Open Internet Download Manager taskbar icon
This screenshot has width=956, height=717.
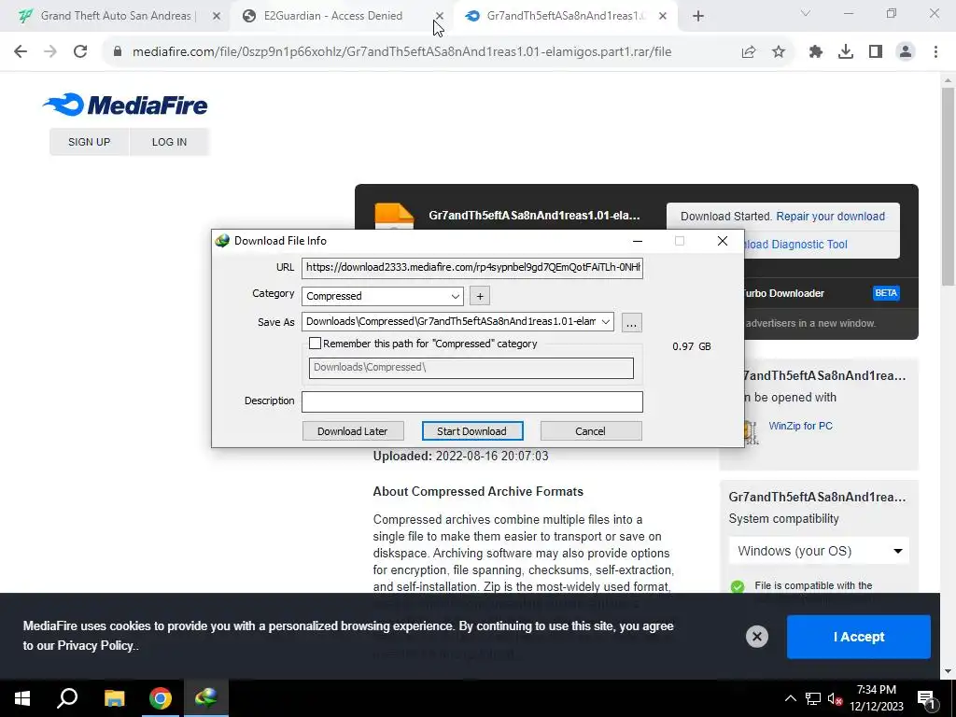click(x=206, y=698)
